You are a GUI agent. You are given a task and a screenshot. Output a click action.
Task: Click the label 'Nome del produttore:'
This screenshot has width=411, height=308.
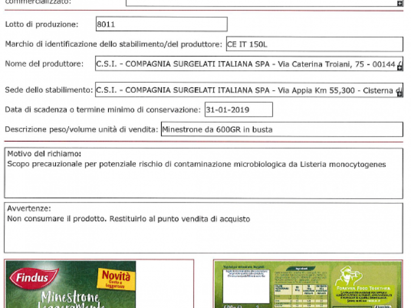[44, 64]
